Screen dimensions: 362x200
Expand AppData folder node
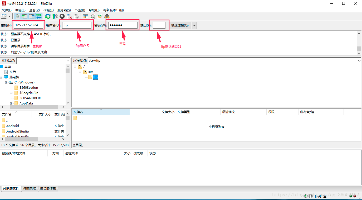click(11, 103)
